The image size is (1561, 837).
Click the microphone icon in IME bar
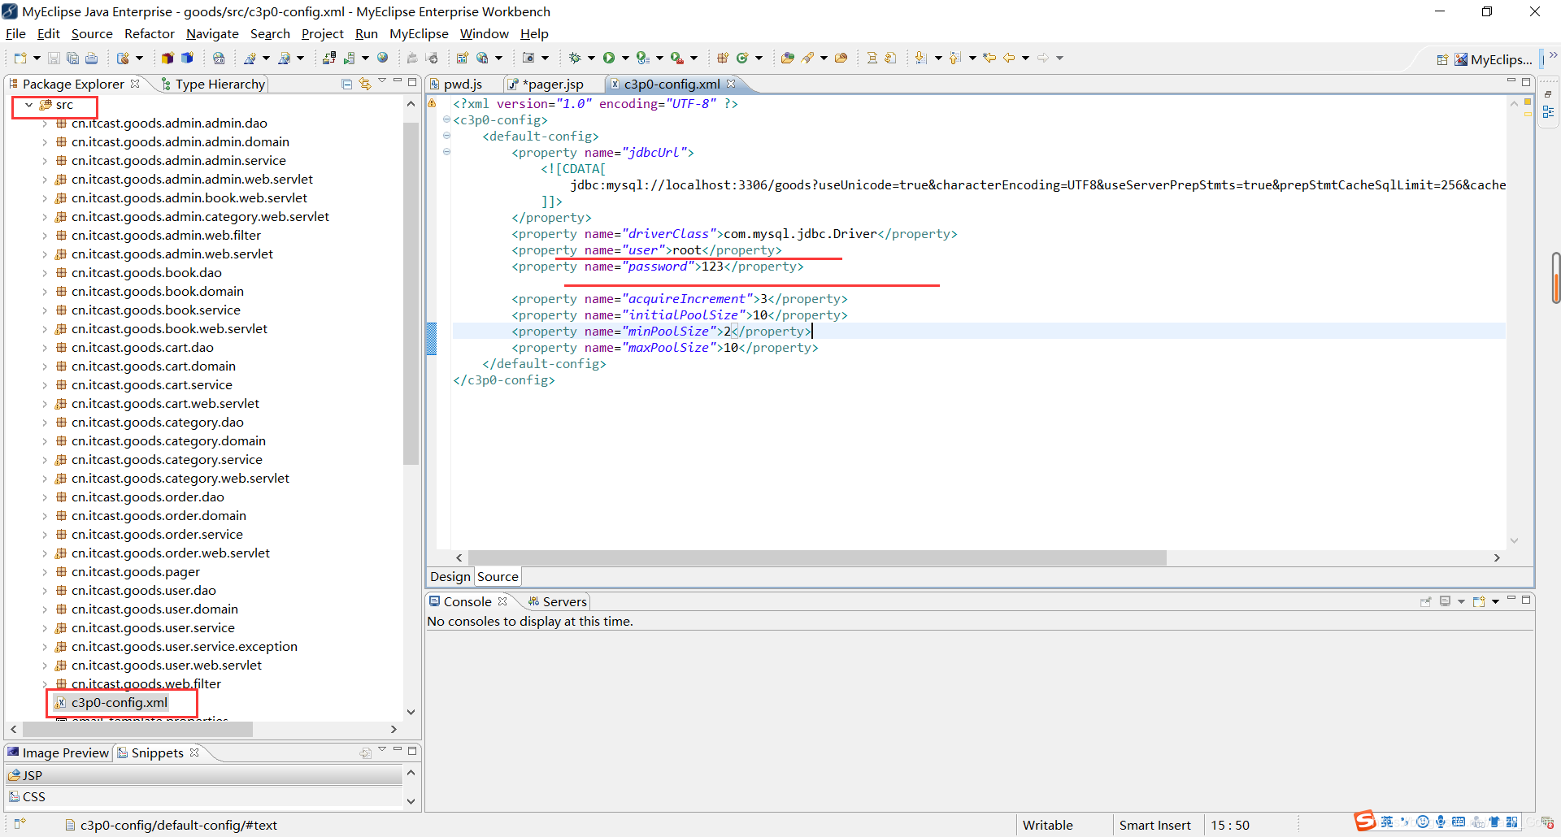tap(1440, 822)
